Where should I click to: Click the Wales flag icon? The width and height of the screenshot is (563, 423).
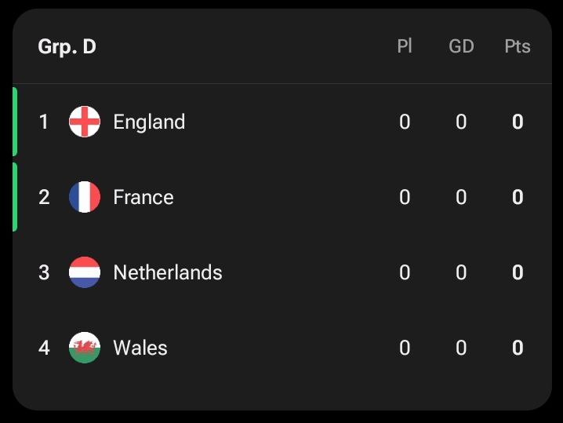point(85,348)
